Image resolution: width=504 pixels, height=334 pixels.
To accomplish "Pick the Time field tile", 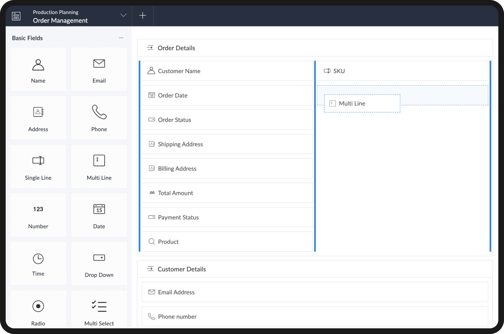I will pos(38,264).
